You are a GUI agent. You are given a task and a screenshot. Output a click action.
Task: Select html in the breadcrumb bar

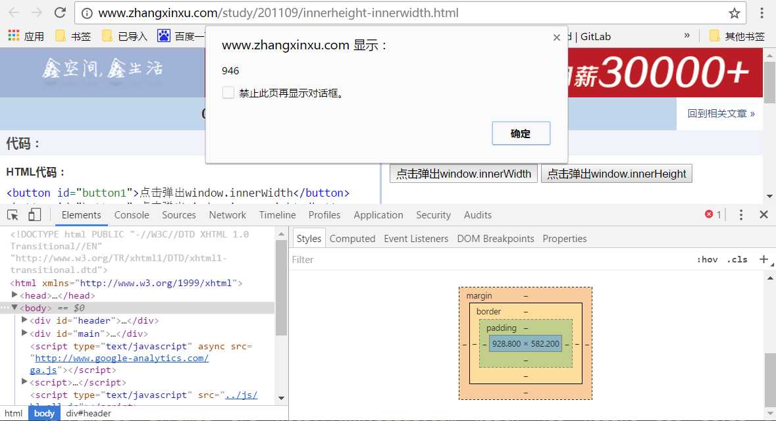coord(14,414)
